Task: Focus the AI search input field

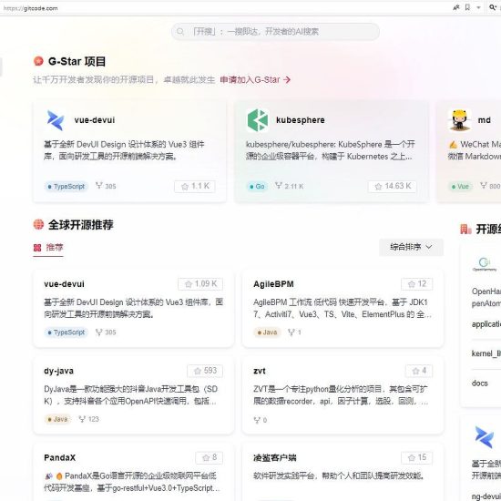Action: coord(275,32)
